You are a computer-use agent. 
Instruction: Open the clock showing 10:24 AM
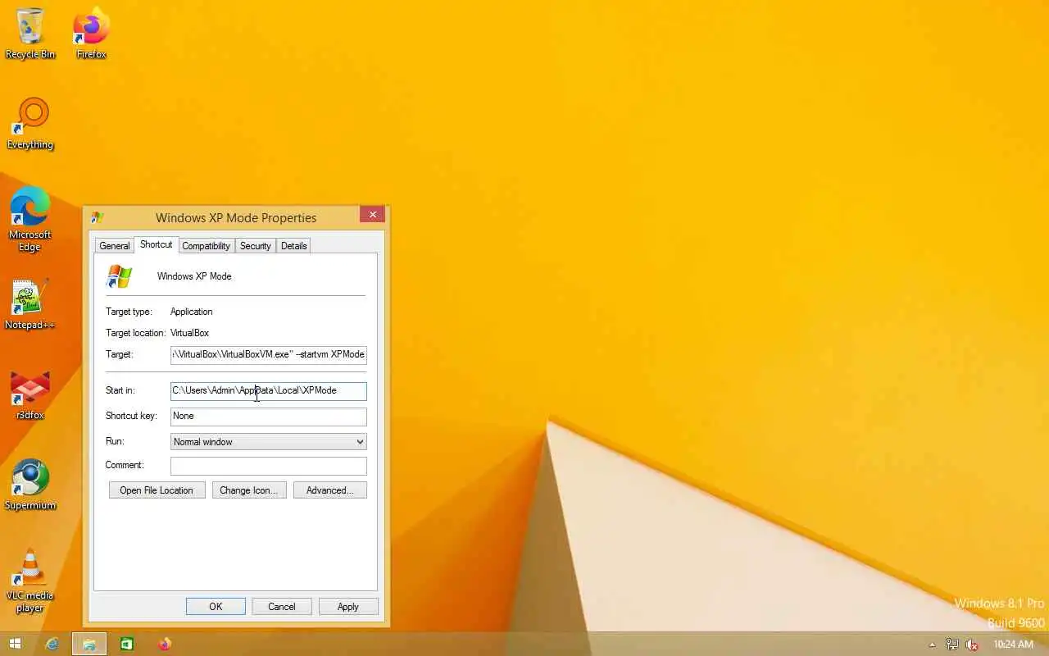point(1013,645)
